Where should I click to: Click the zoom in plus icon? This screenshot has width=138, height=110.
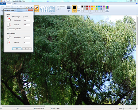pos(136,108)
